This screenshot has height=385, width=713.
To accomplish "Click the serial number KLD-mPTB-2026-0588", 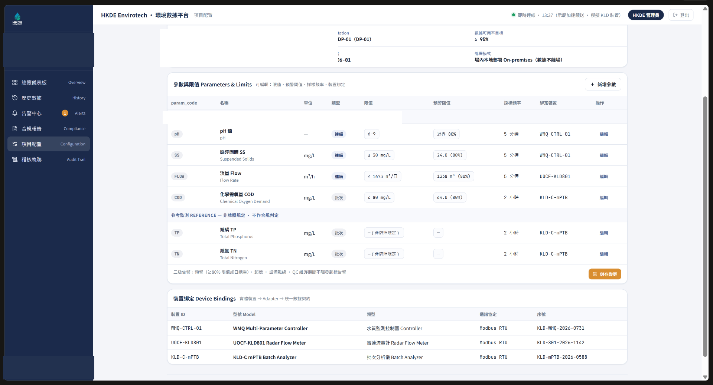I will click(x=562, y=357).
